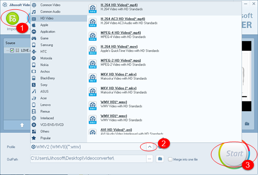258x175 pixels.
Task: Uncheck the LOVE source file checkbox
Action: click(12, 50)
